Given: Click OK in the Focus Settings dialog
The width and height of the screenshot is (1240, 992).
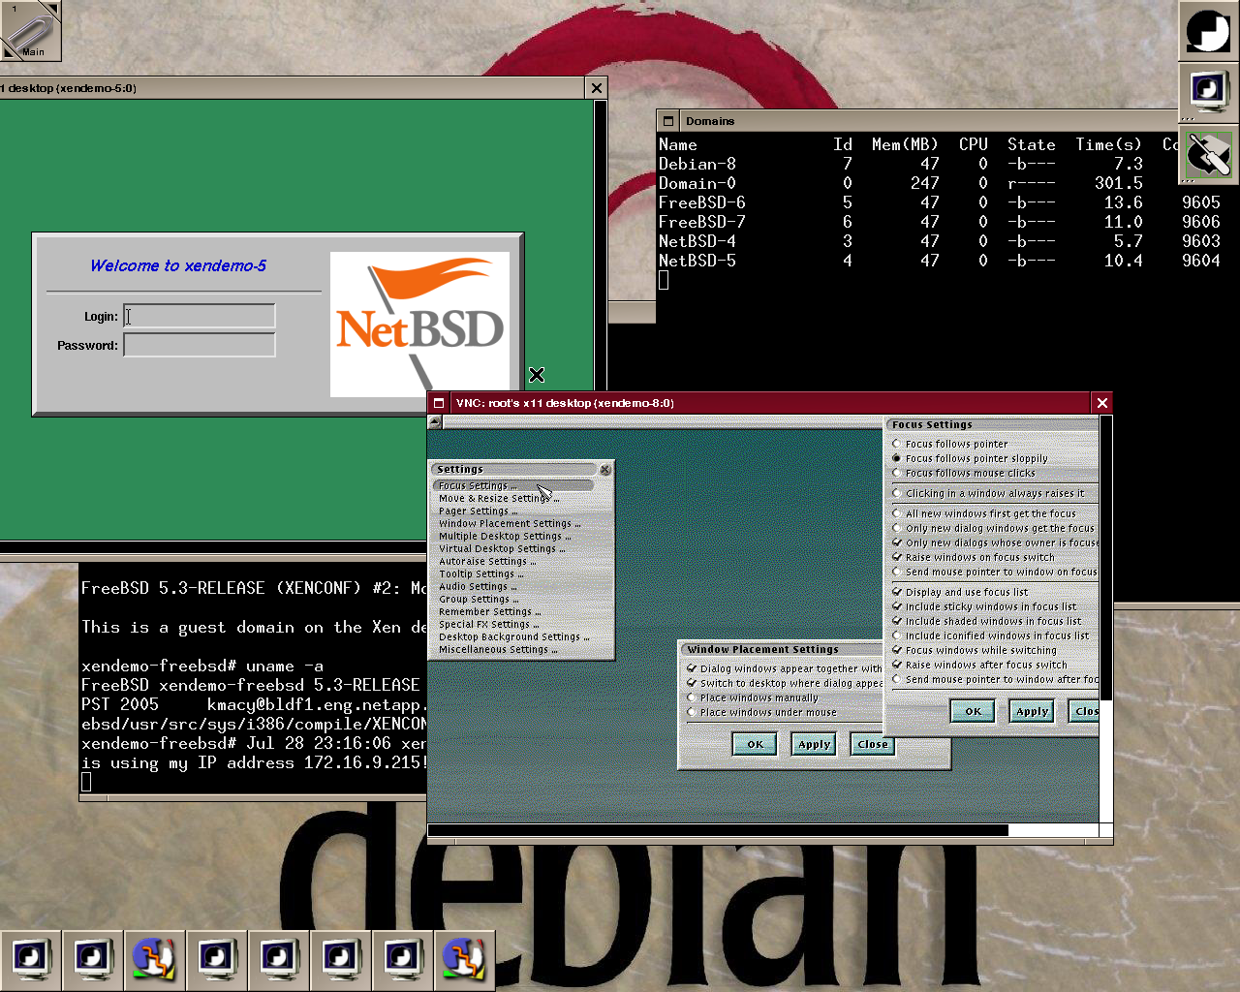Looking at the screenshot, I should click(973, 711).
